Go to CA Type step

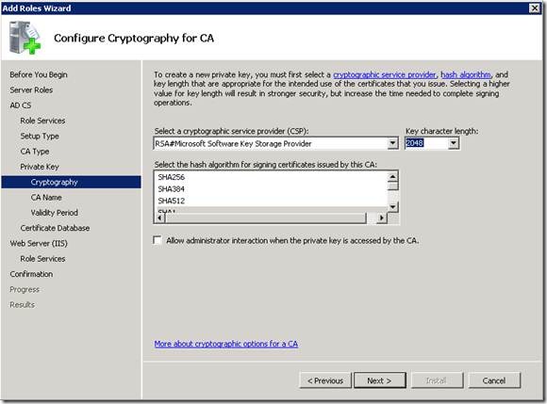point(35,152)
